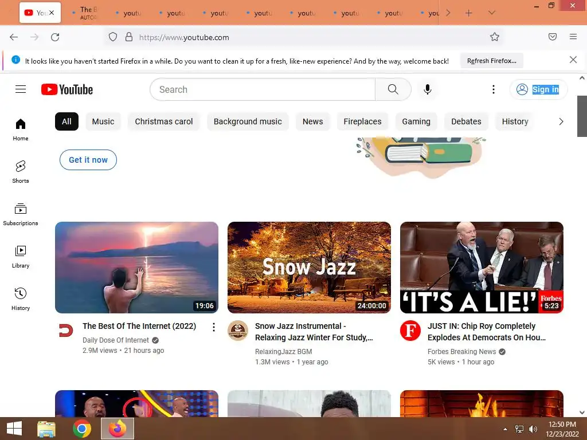Screen dimensions: 587x440
Task: Select the Fireplaces category chip
Action: pyautogui.click(x=362, y=121)
